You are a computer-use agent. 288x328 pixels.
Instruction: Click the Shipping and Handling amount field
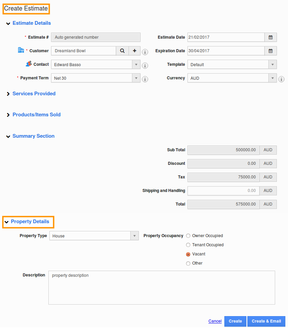pos(223,191)
